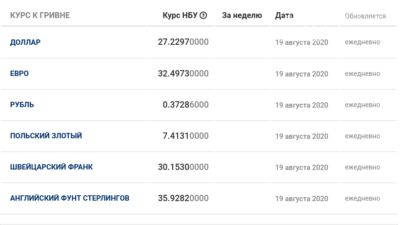Screen dimensions: 403x225
Task: Click ежедневно in the ЕВРО row
Action: pos(363,74)
